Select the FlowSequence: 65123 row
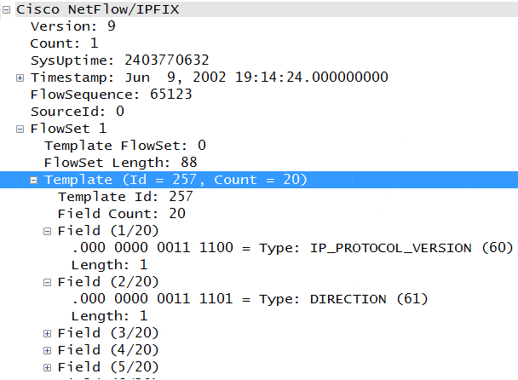The height and width of the screenshot is (380, 518). [111, 95]
